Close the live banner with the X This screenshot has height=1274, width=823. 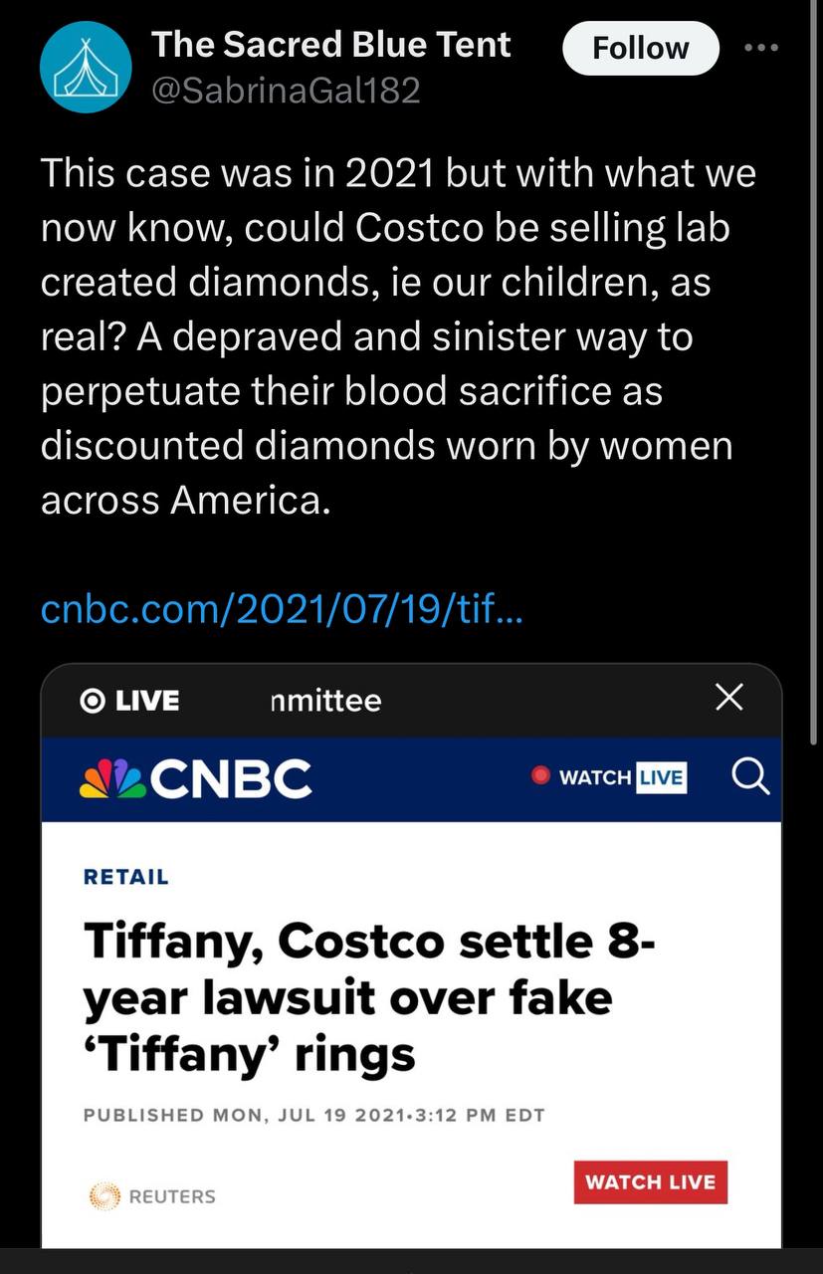coord(729,699)
